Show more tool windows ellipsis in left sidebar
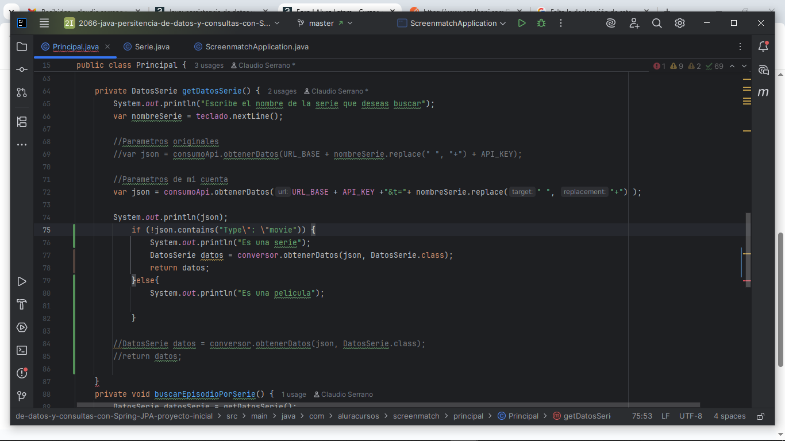The width and height of the screenshot is (785, 441). [x=22, y=145]
